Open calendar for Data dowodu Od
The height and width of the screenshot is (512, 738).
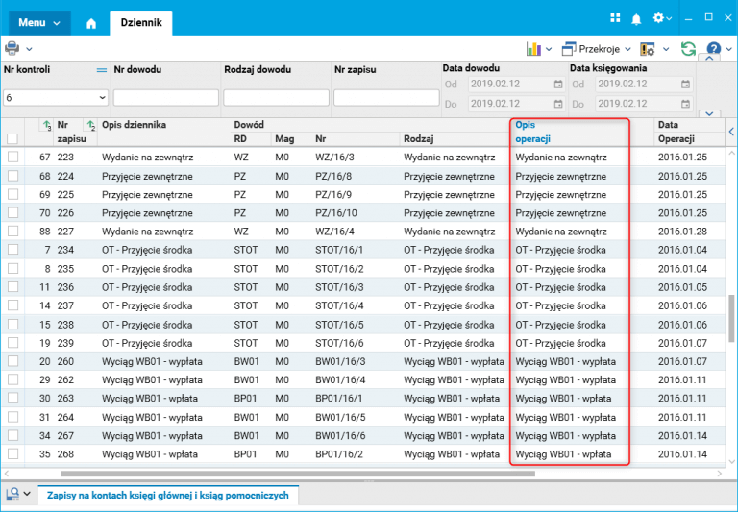point(558,85)
